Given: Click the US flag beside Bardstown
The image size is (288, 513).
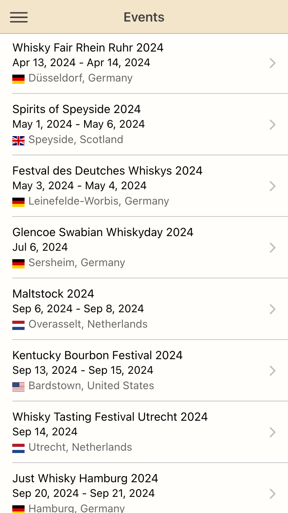Looking at the screenshot, I should pos(18,386).
